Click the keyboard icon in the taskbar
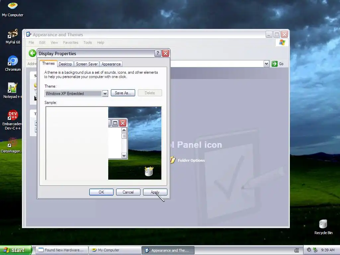 point(297,250)
